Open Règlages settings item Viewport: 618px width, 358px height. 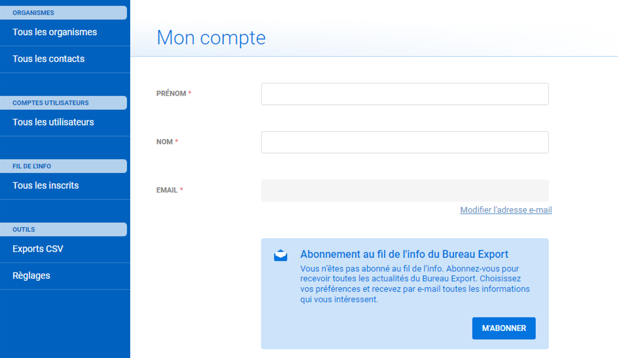point(32,275)
